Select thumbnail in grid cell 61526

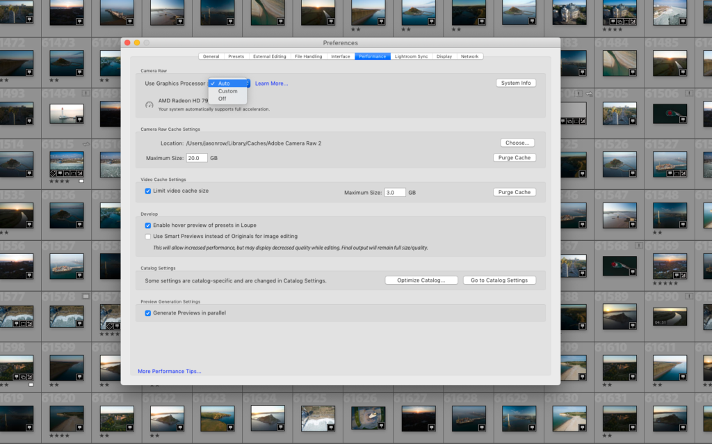(620, 164)
